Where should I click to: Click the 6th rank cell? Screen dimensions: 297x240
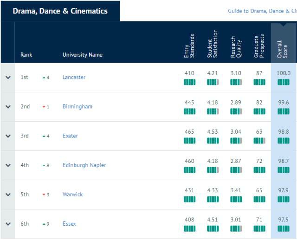point(25,224)
